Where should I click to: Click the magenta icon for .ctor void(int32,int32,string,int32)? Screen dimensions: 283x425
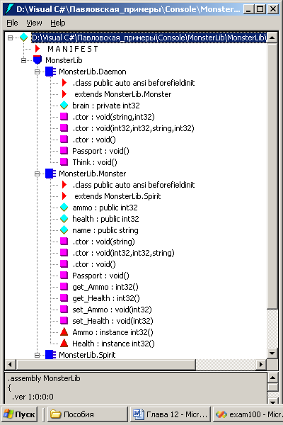tap(64, 128)
